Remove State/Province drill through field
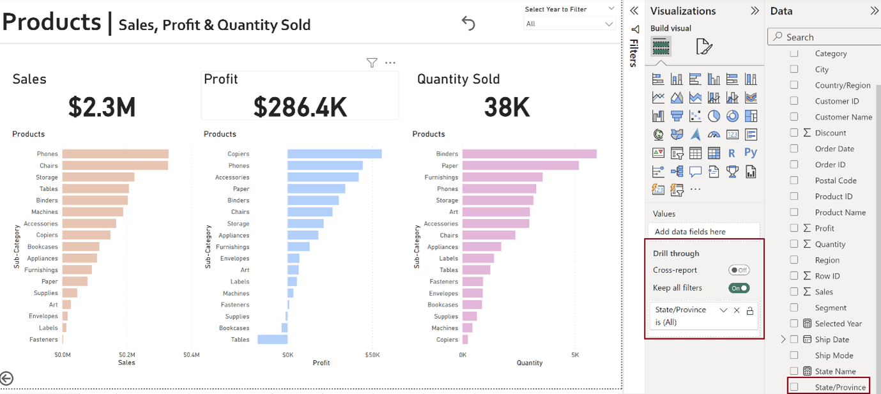881x394 pixels. point(737,310)
